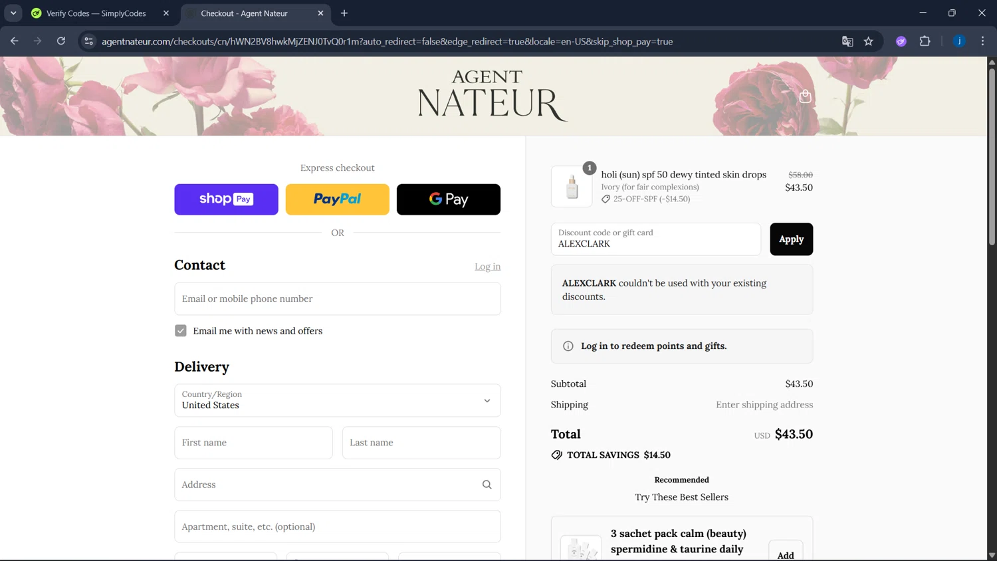Click the scrollbar up arrow
Screen dimensions: 997x561
click(x=992, y=62)
